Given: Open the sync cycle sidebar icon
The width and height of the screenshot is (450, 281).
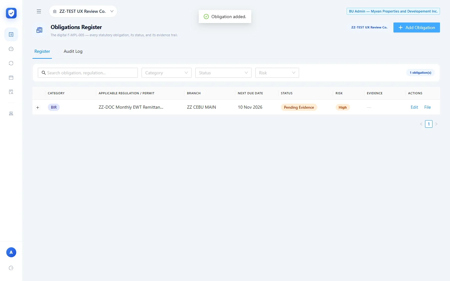Looking at the screenshot, I should pyautogui.click(x=11, y=63).
